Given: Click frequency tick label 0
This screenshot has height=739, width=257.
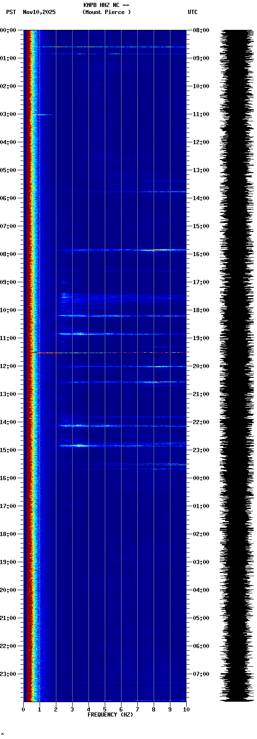Looking at the screenshot, I should click(x=23, y=710).
